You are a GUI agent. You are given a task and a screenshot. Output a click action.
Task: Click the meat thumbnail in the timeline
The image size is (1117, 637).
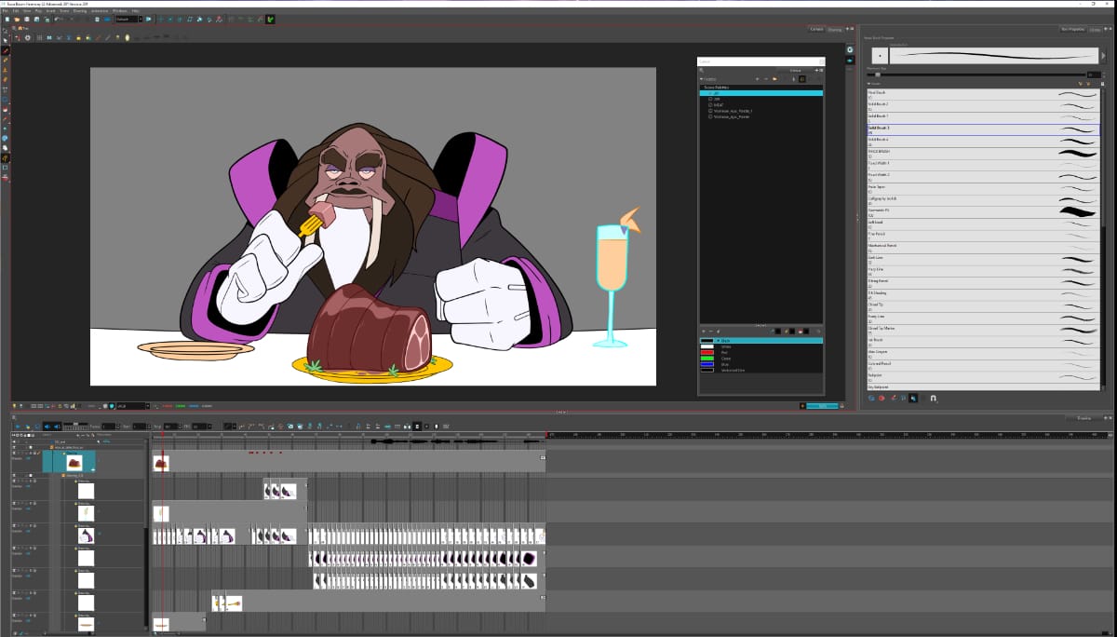73,462
